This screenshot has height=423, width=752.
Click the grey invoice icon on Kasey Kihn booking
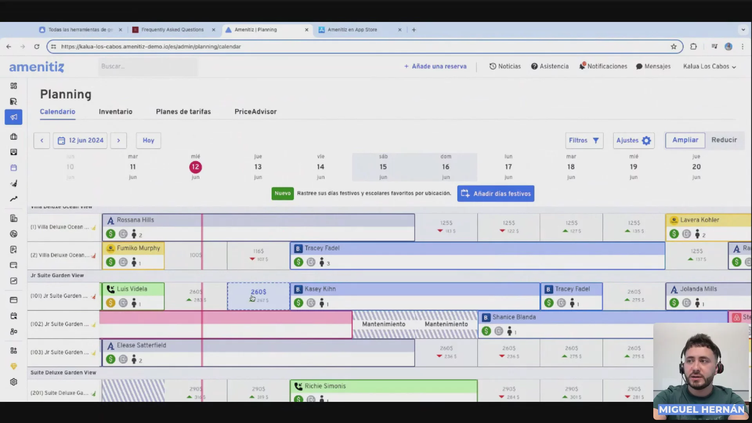coord(311,303)
